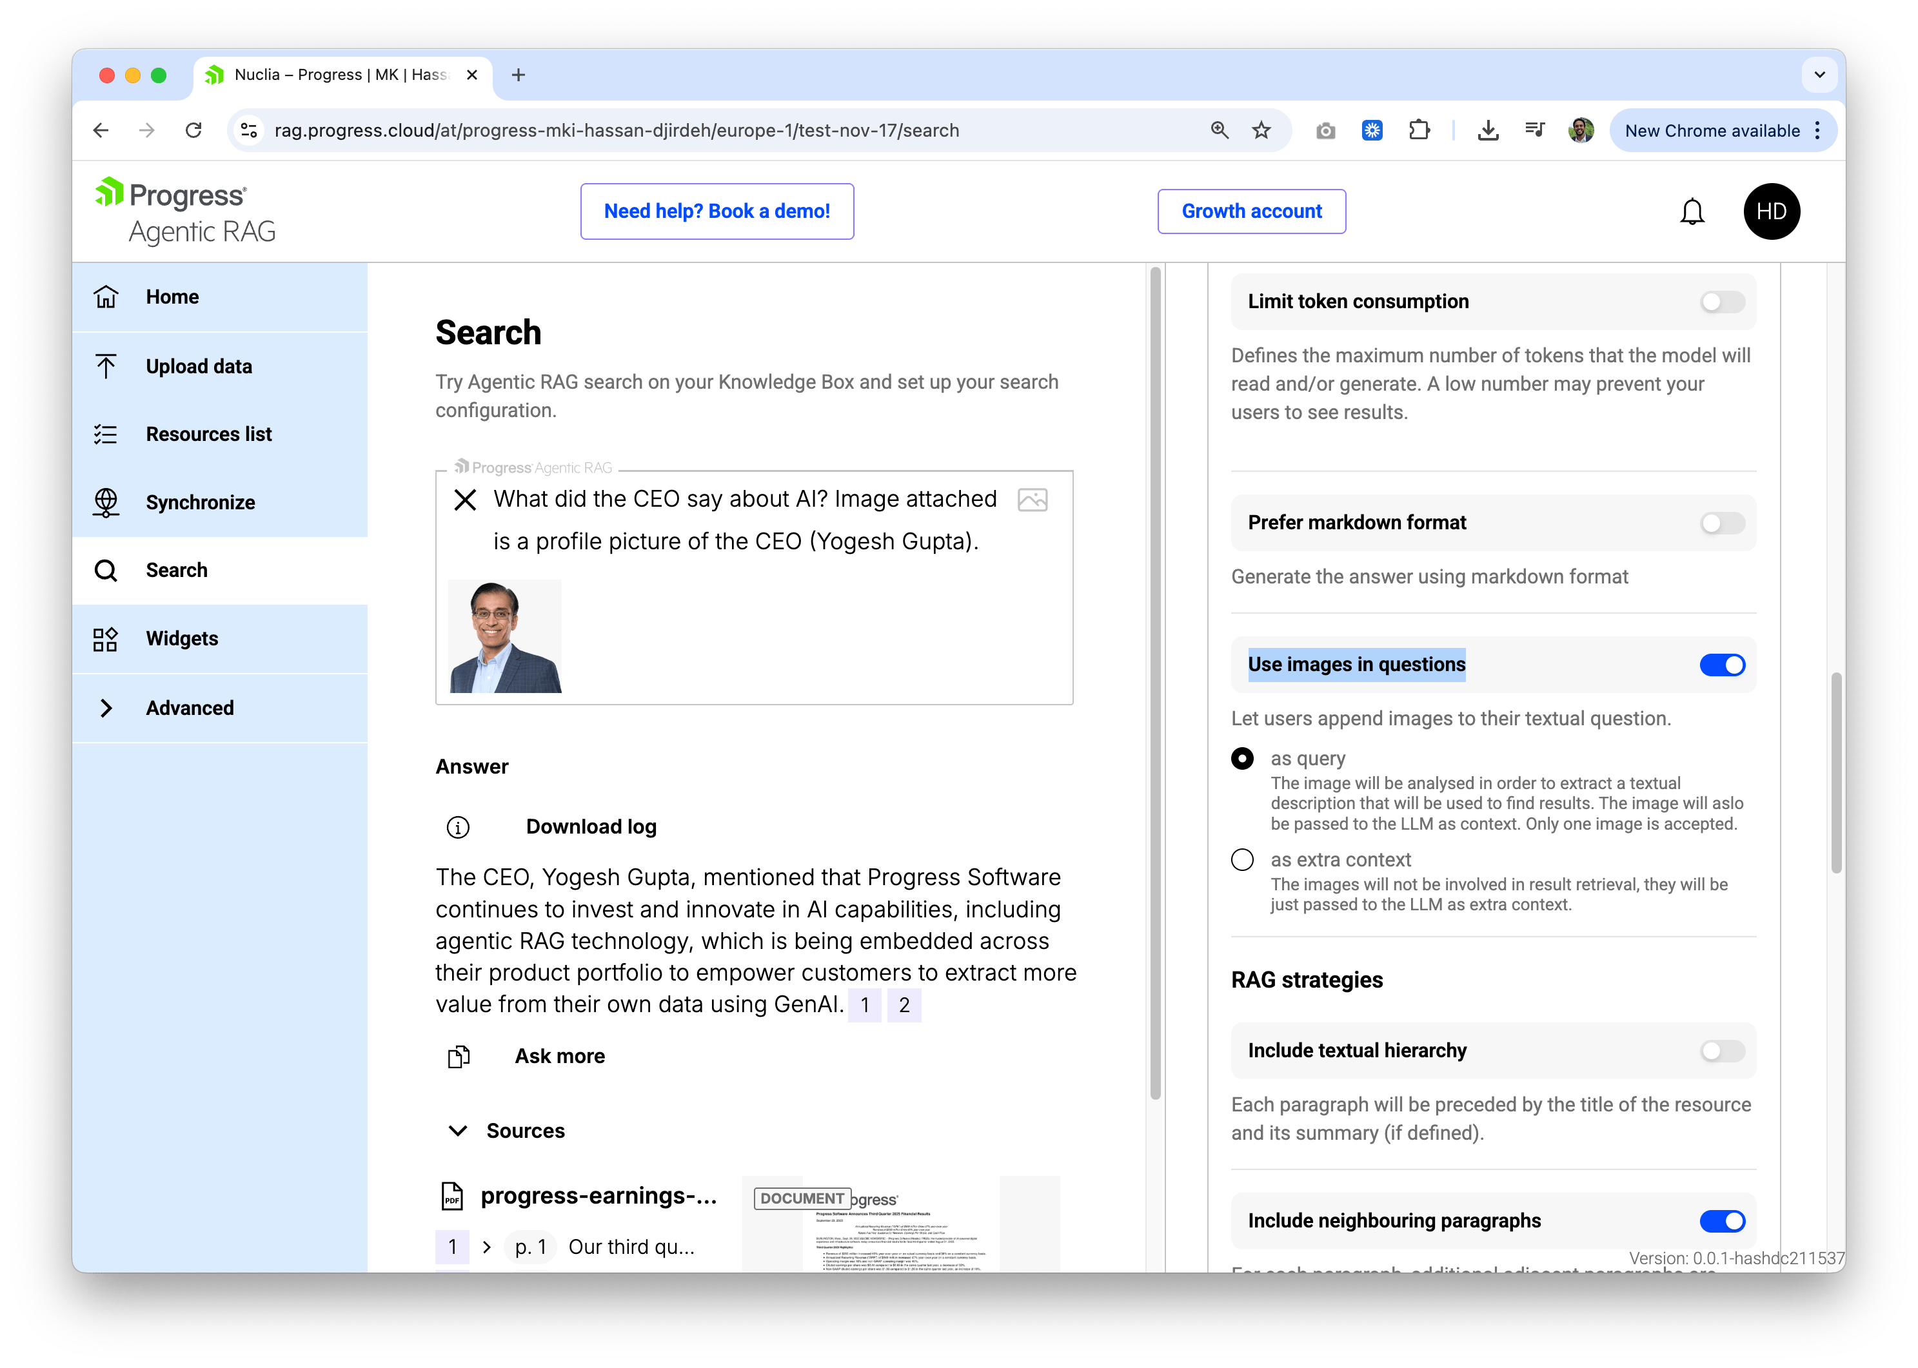1918x1368 pixels.
Task: Click the CEO profile picture thumbnail
Action: click(505, 635)
